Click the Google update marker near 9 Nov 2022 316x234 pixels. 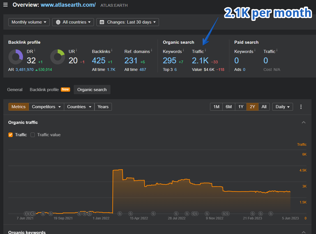tap(207, 214)
